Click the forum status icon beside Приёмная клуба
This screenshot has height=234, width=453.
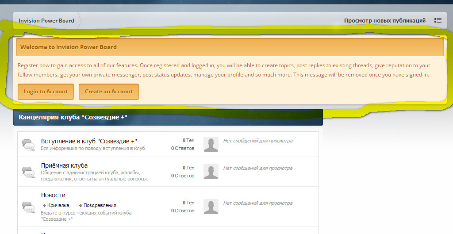(29, 172)
